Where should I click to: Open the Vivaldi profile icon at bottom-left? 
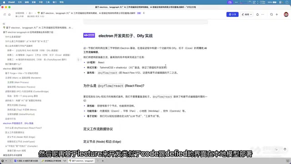3,161
